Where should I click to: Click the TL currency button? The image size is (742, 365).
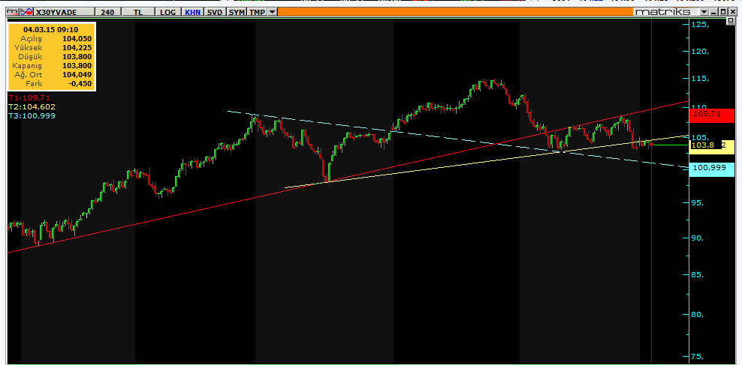[x=138, y=12]
